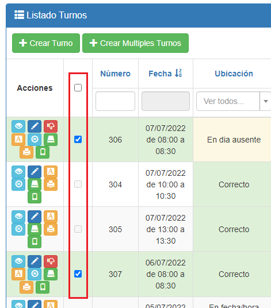Click the Crear Turno button
This screenshot has height=308, width=271.
46,43
